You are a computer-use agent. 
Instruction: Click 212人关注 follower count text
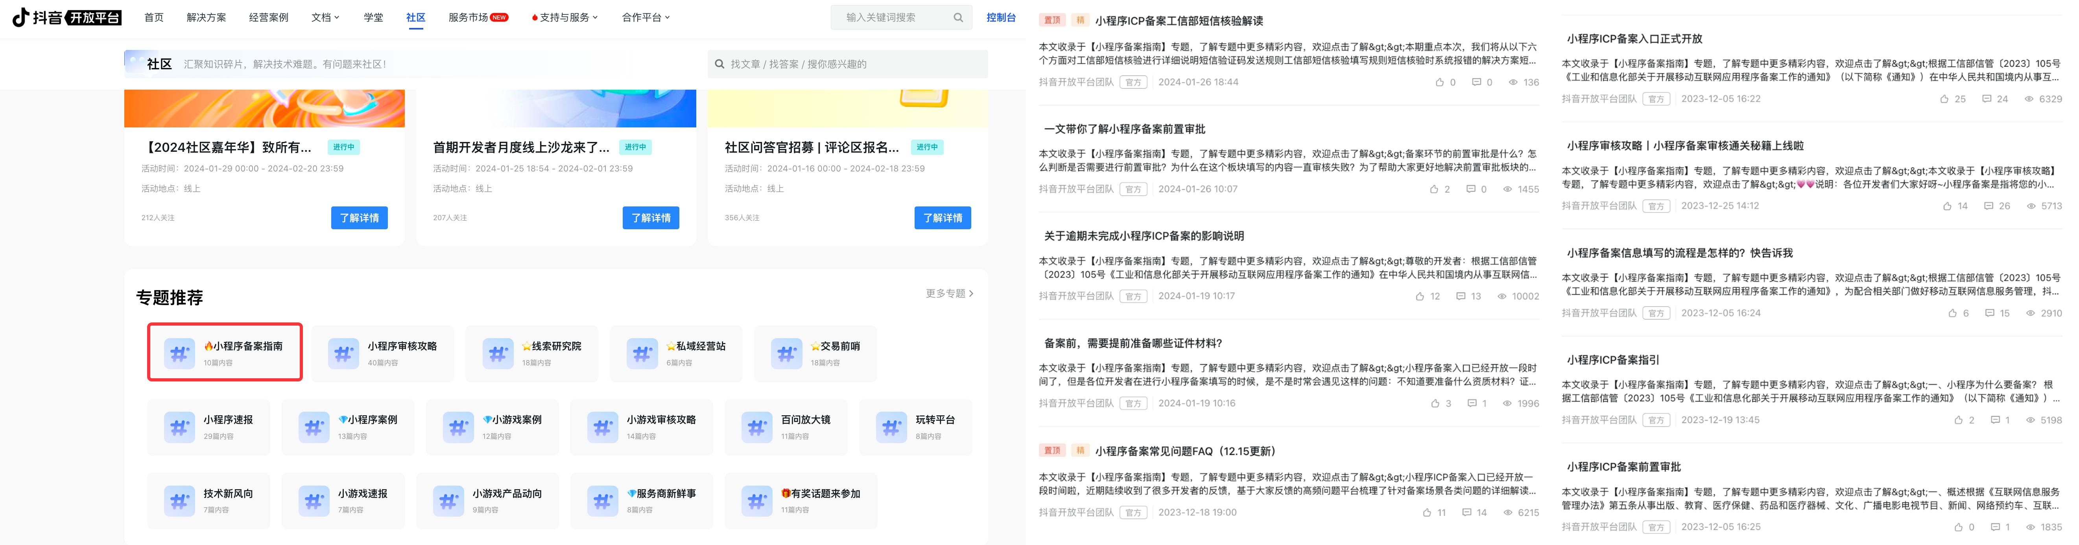[158, 218]
